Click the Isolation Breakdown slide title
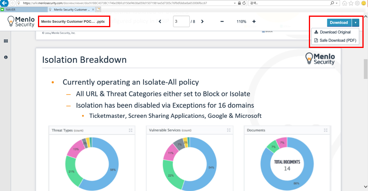 point(84,60)
